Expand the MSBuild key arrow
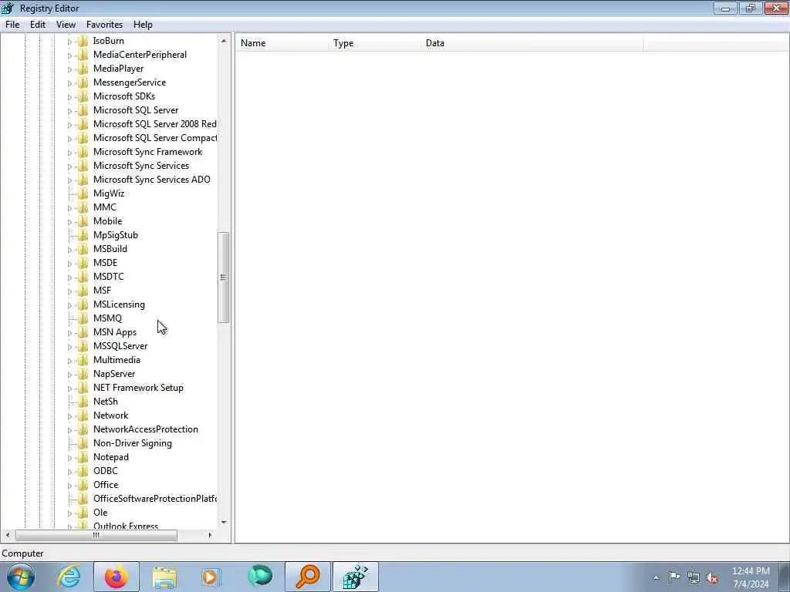Screen dimensions: 790x592 tap(69, 249)
